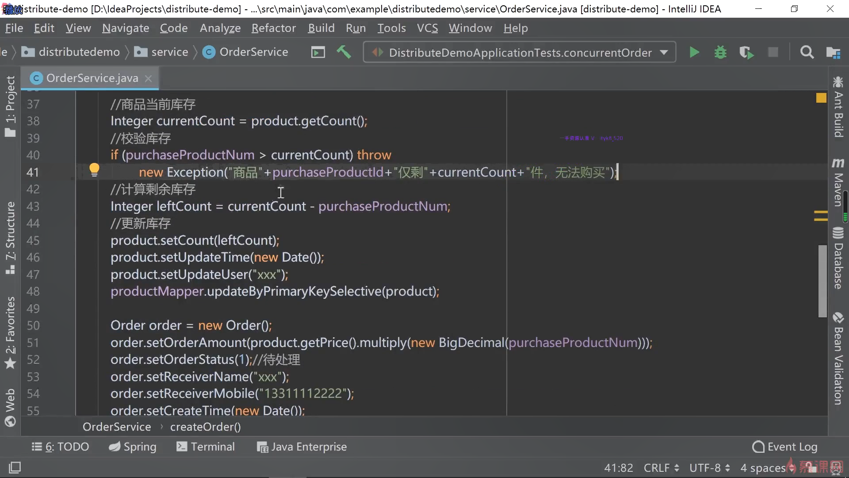The height and width of the screenshot is (478, 849).
Task: Open the Terminal tool window
Action: (206, 447)
